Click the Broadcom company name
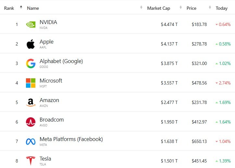This screenshot has height=168, width=235. pyautogui.click(x=52, y=120)
